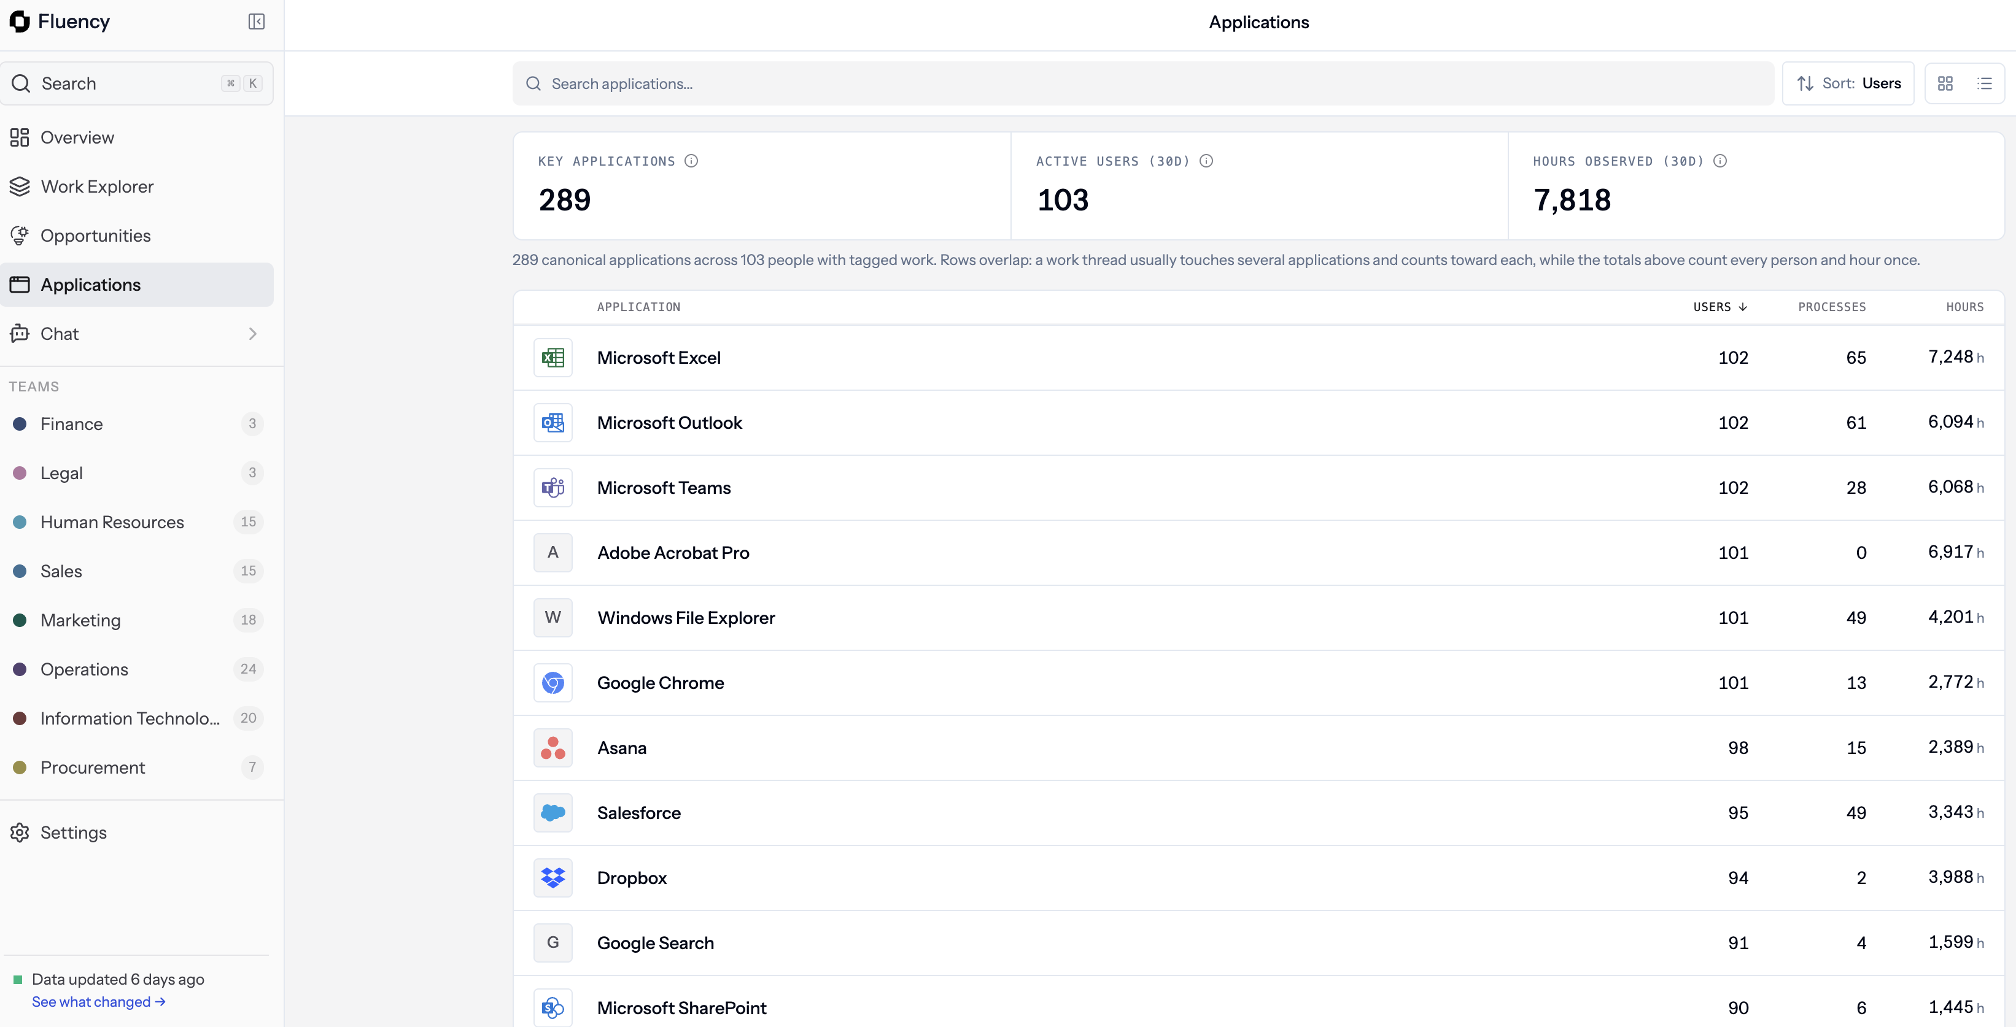The image size is (2016, 1027).
Task: Click Key Applications info icon
Action: tap(691, 161)
